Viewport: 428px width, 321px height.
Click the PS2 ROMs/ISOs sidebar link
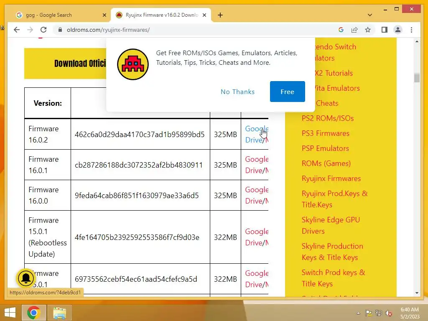pos(328,118)
